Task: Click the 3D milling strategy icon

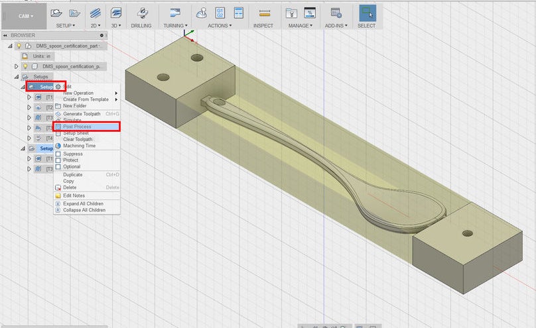Action: pyautogui.click(x=116, y=13)
